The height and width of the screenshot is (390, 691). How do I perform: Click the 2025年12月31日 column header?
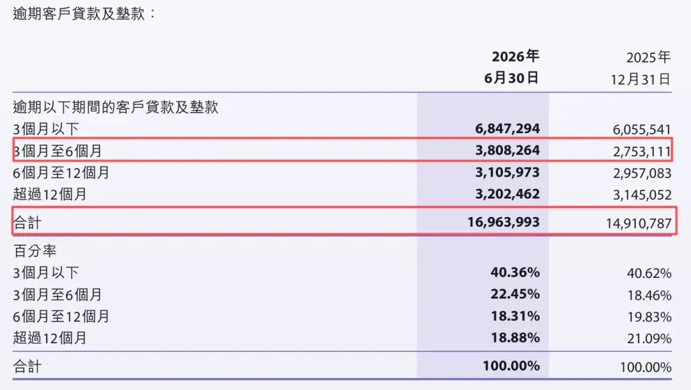click(x=640, y=69)
